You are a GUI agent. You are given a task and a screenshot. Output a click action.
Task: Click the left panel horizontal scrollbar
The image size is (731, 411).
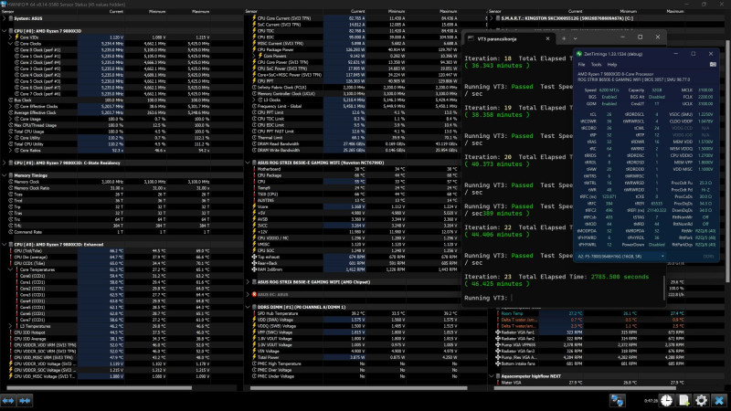click(99, 387)
